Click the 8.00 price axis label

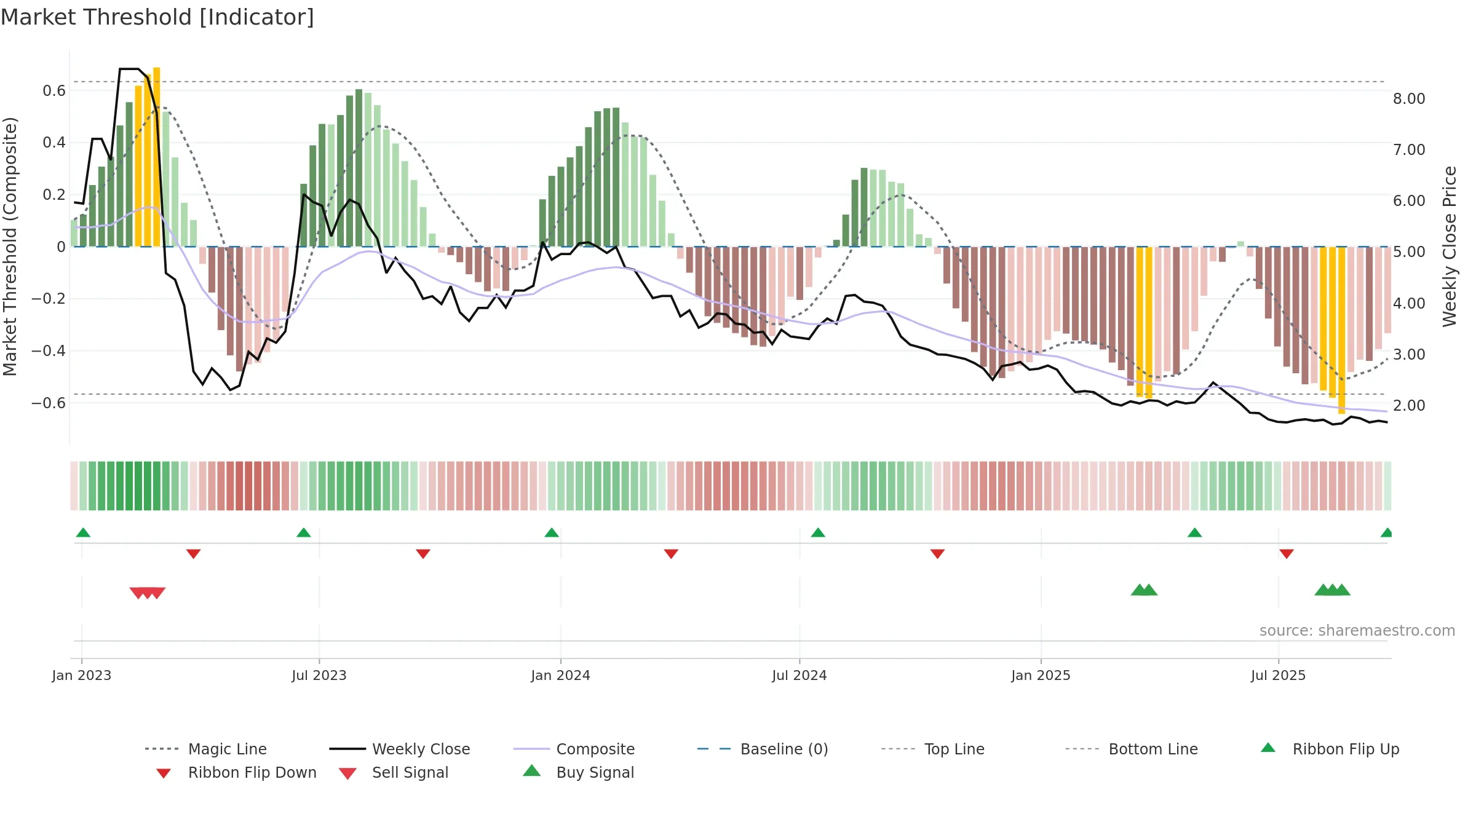pyautogui.click(x=1410, y=99)
